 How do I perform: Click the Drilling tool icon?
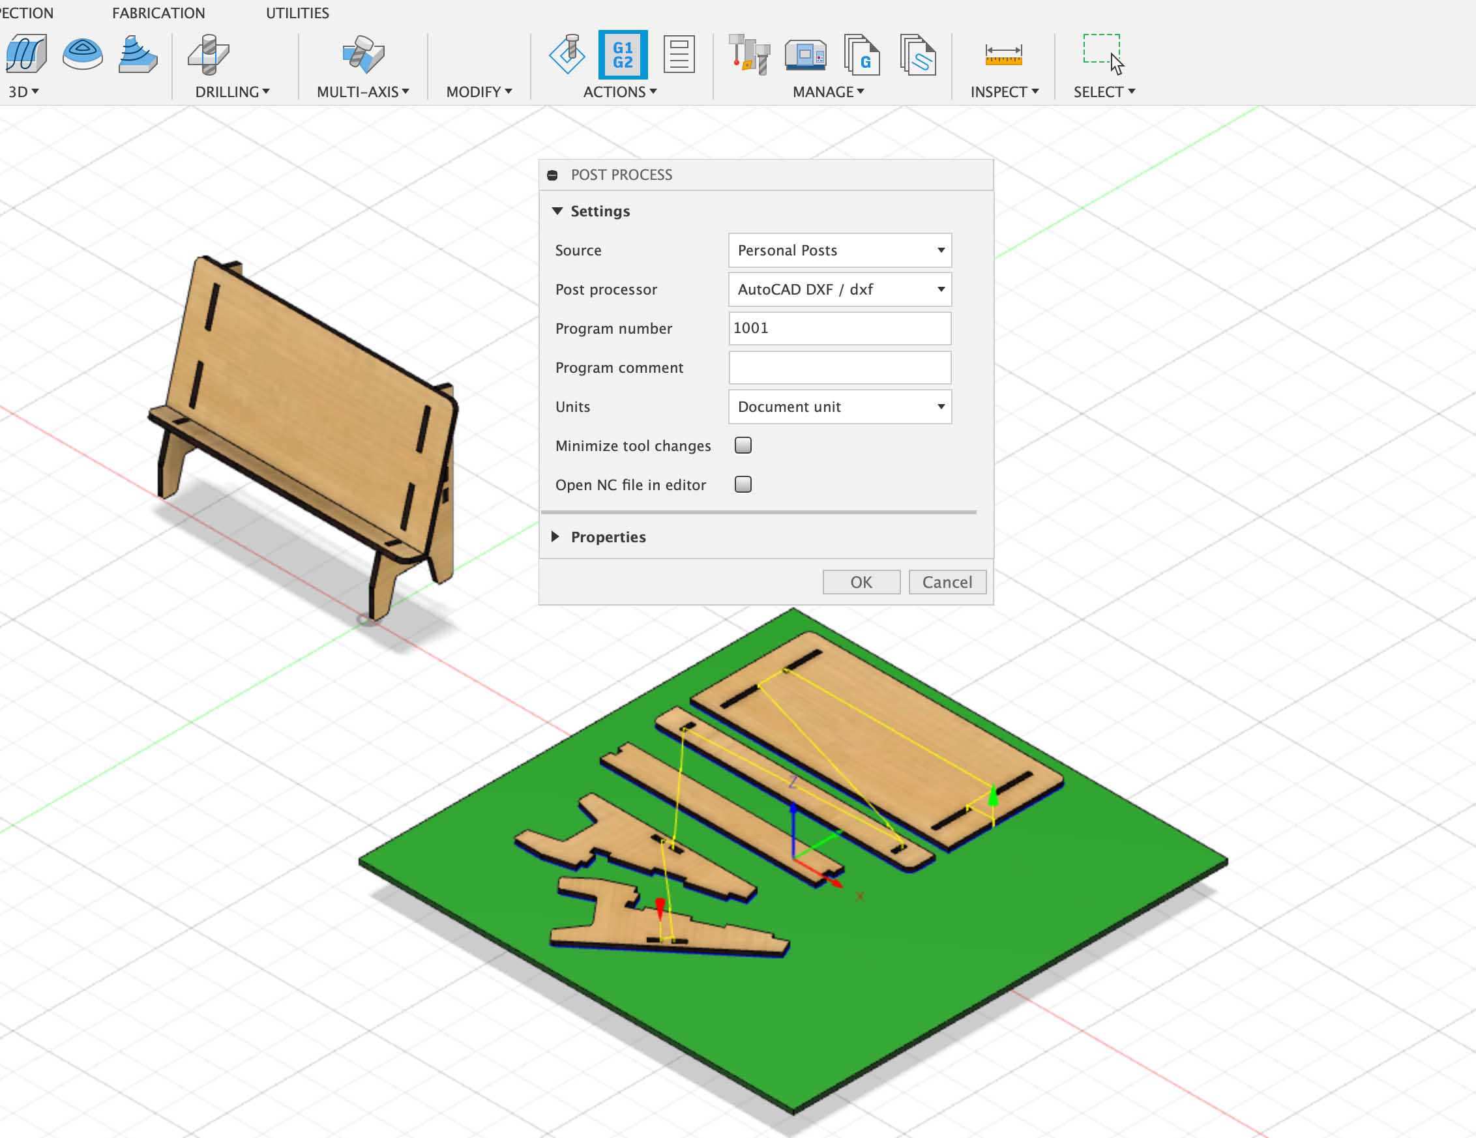click(209, 55)
